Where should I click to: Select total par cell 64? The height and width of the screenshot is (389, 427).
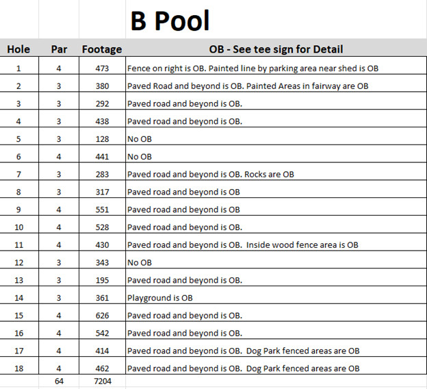[x=59, y=381]
